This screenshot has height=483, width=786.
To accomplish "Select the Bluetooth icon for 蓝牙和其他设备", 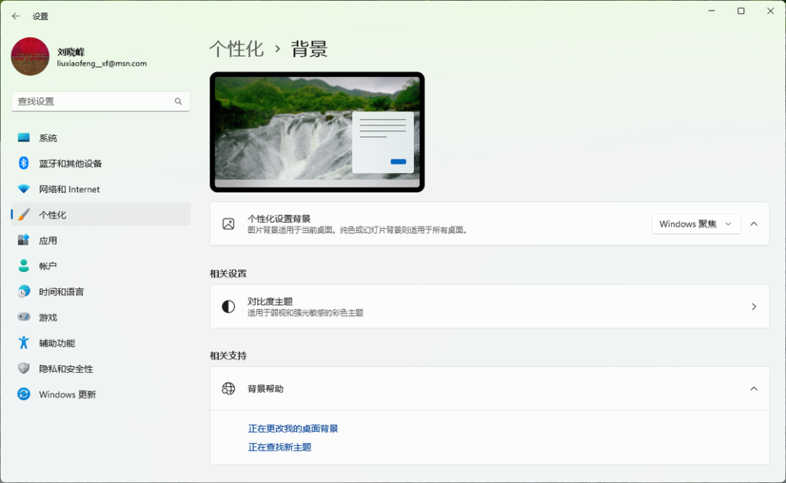I will click(x=23, y=163).
